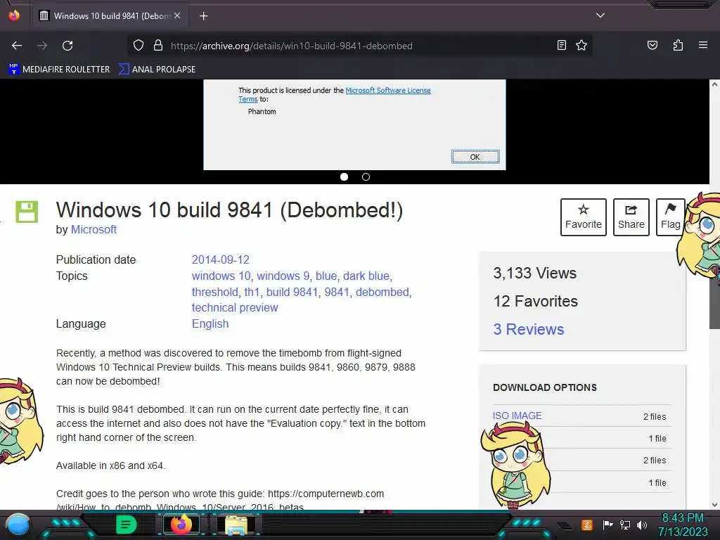Viewport: 720px width, 540px height.
Task: Open the th1 topic link
Action: click(252, 292)
